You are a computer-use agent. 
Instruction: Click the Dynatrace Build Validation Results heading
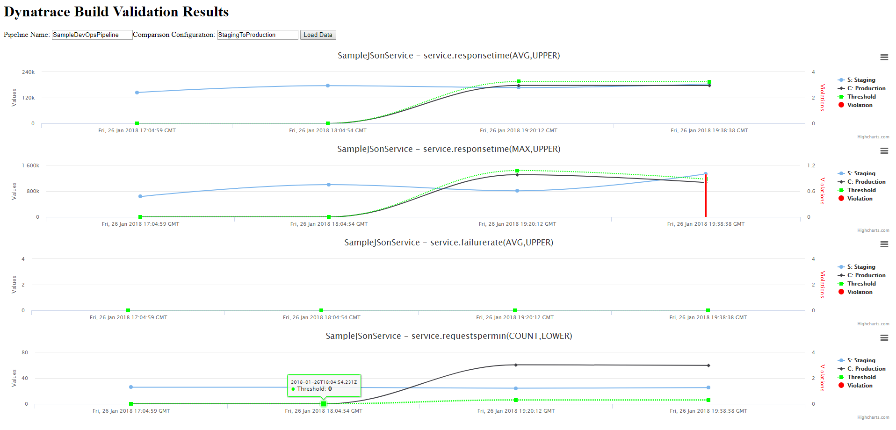coord(116,12)
